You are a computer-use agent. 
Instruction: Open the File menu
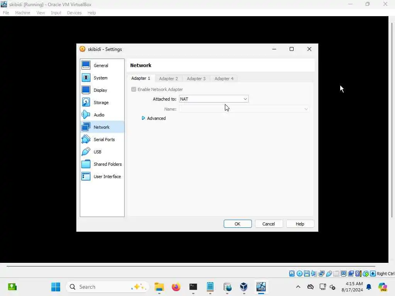click(6, 13)
